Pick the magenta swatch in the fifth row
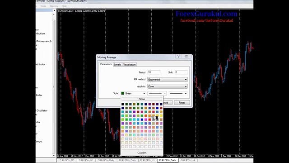This screenshot has width=289, height=163. click(146, 120)
